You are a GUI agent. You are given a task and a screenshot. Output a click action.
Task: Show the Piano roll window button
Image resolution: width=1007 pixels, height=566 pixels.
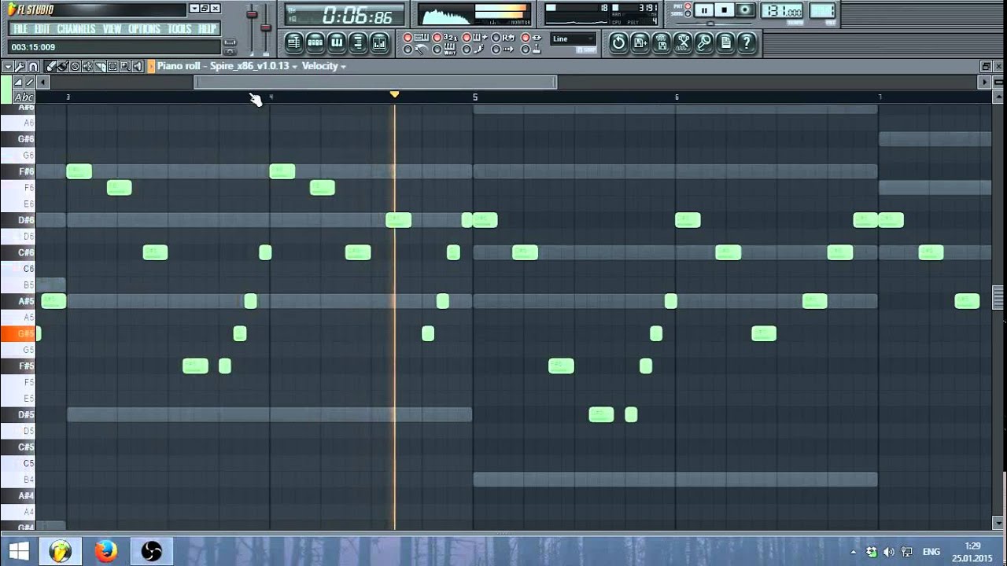click(x=337, y=42)
